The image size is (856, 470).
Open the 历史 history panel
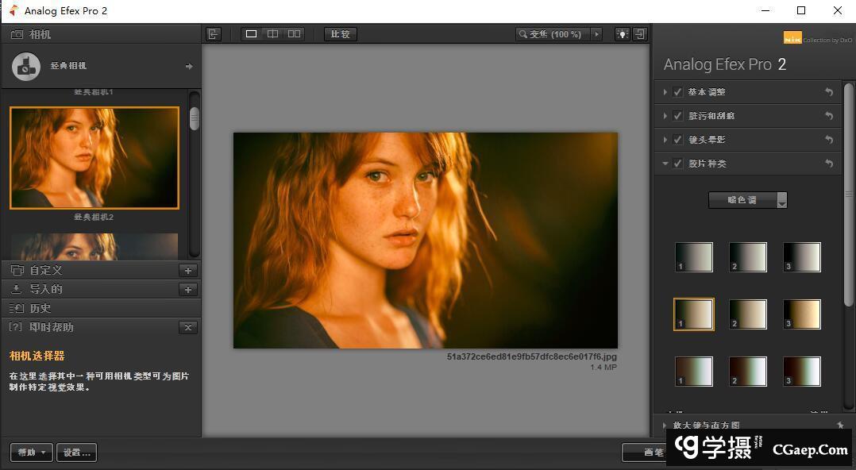pos(40,308)
